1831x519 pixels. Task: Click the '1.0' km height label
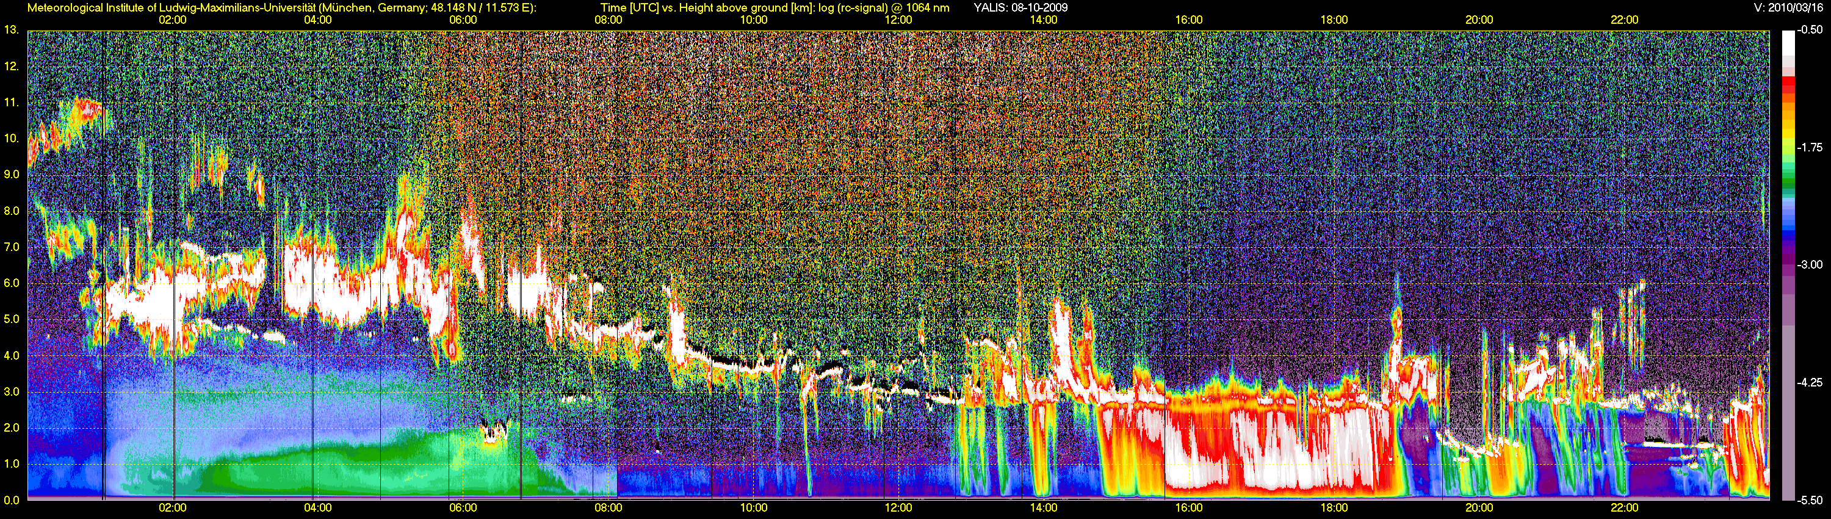click(12, 463)
